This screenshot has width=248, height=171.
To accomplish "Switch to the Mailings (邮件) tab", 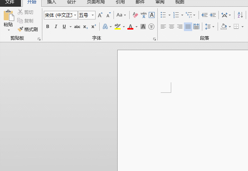I will tap(140, 2).
